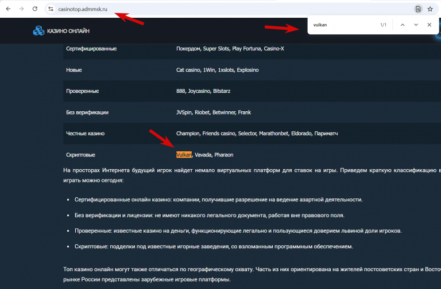Select the Новые row label
The width and height of the screenshot is (441, 289).
tap(73, 70)
